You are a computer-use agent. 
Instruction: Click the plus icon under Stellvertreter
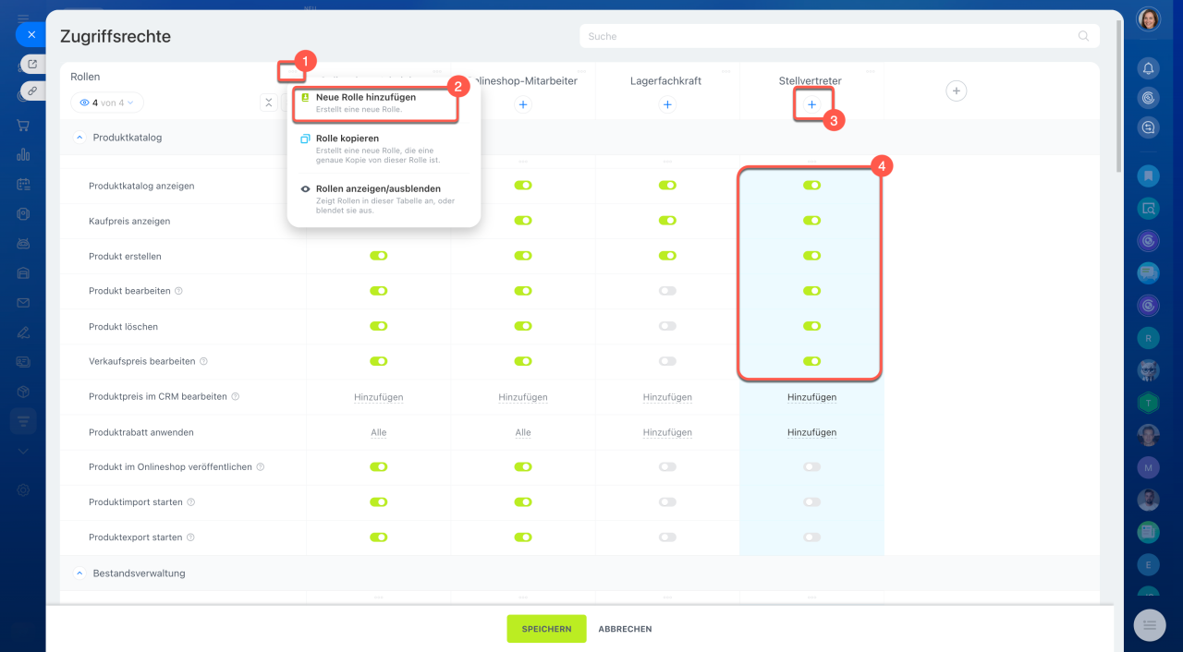[811, 105]
